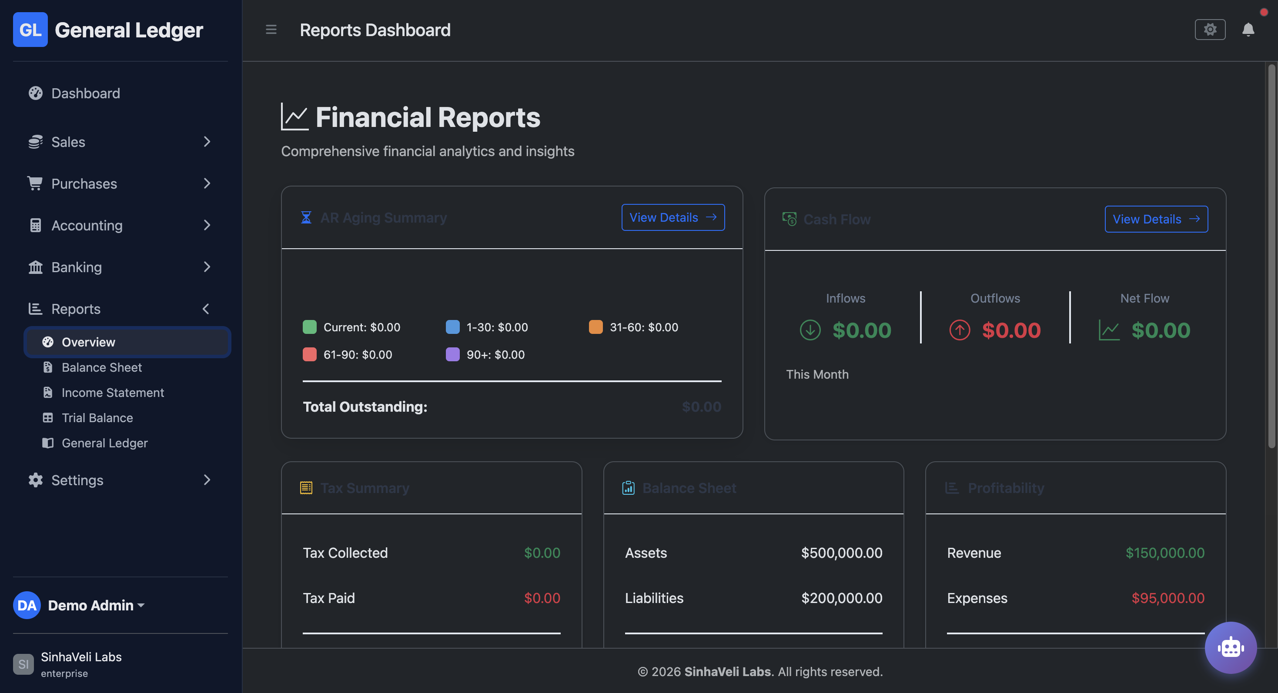1278x693 pixels.
Task: Select the Overview report item
Action: [127, 342]
